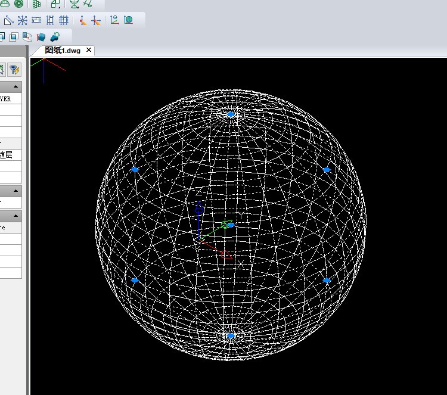Viewport: 447px width, 395px height.
Task: Open the edge surface squares tool
Action: point(55,4)
